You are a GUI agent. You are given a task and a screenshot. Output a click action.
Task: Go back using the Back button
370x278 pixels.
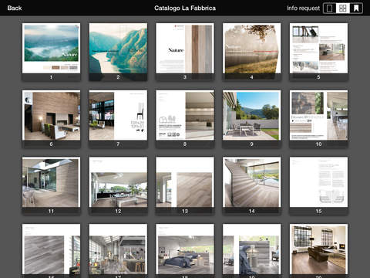tap(15, 8)
